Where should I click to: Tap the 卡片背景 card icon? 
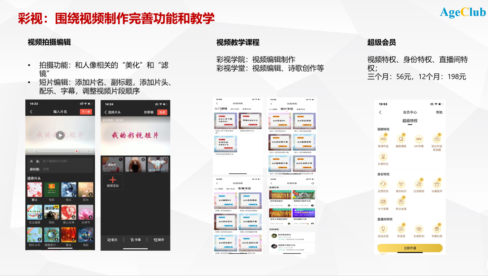pos(383,202)
